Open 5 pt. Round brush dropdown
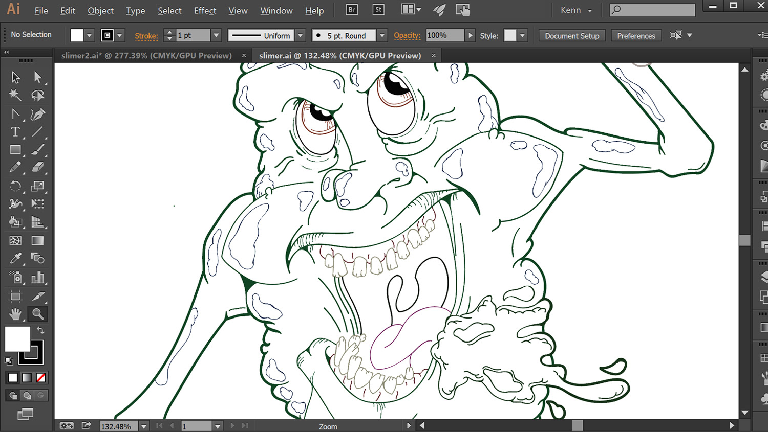This screenshot has width=768, height=432. coord(382,35)
